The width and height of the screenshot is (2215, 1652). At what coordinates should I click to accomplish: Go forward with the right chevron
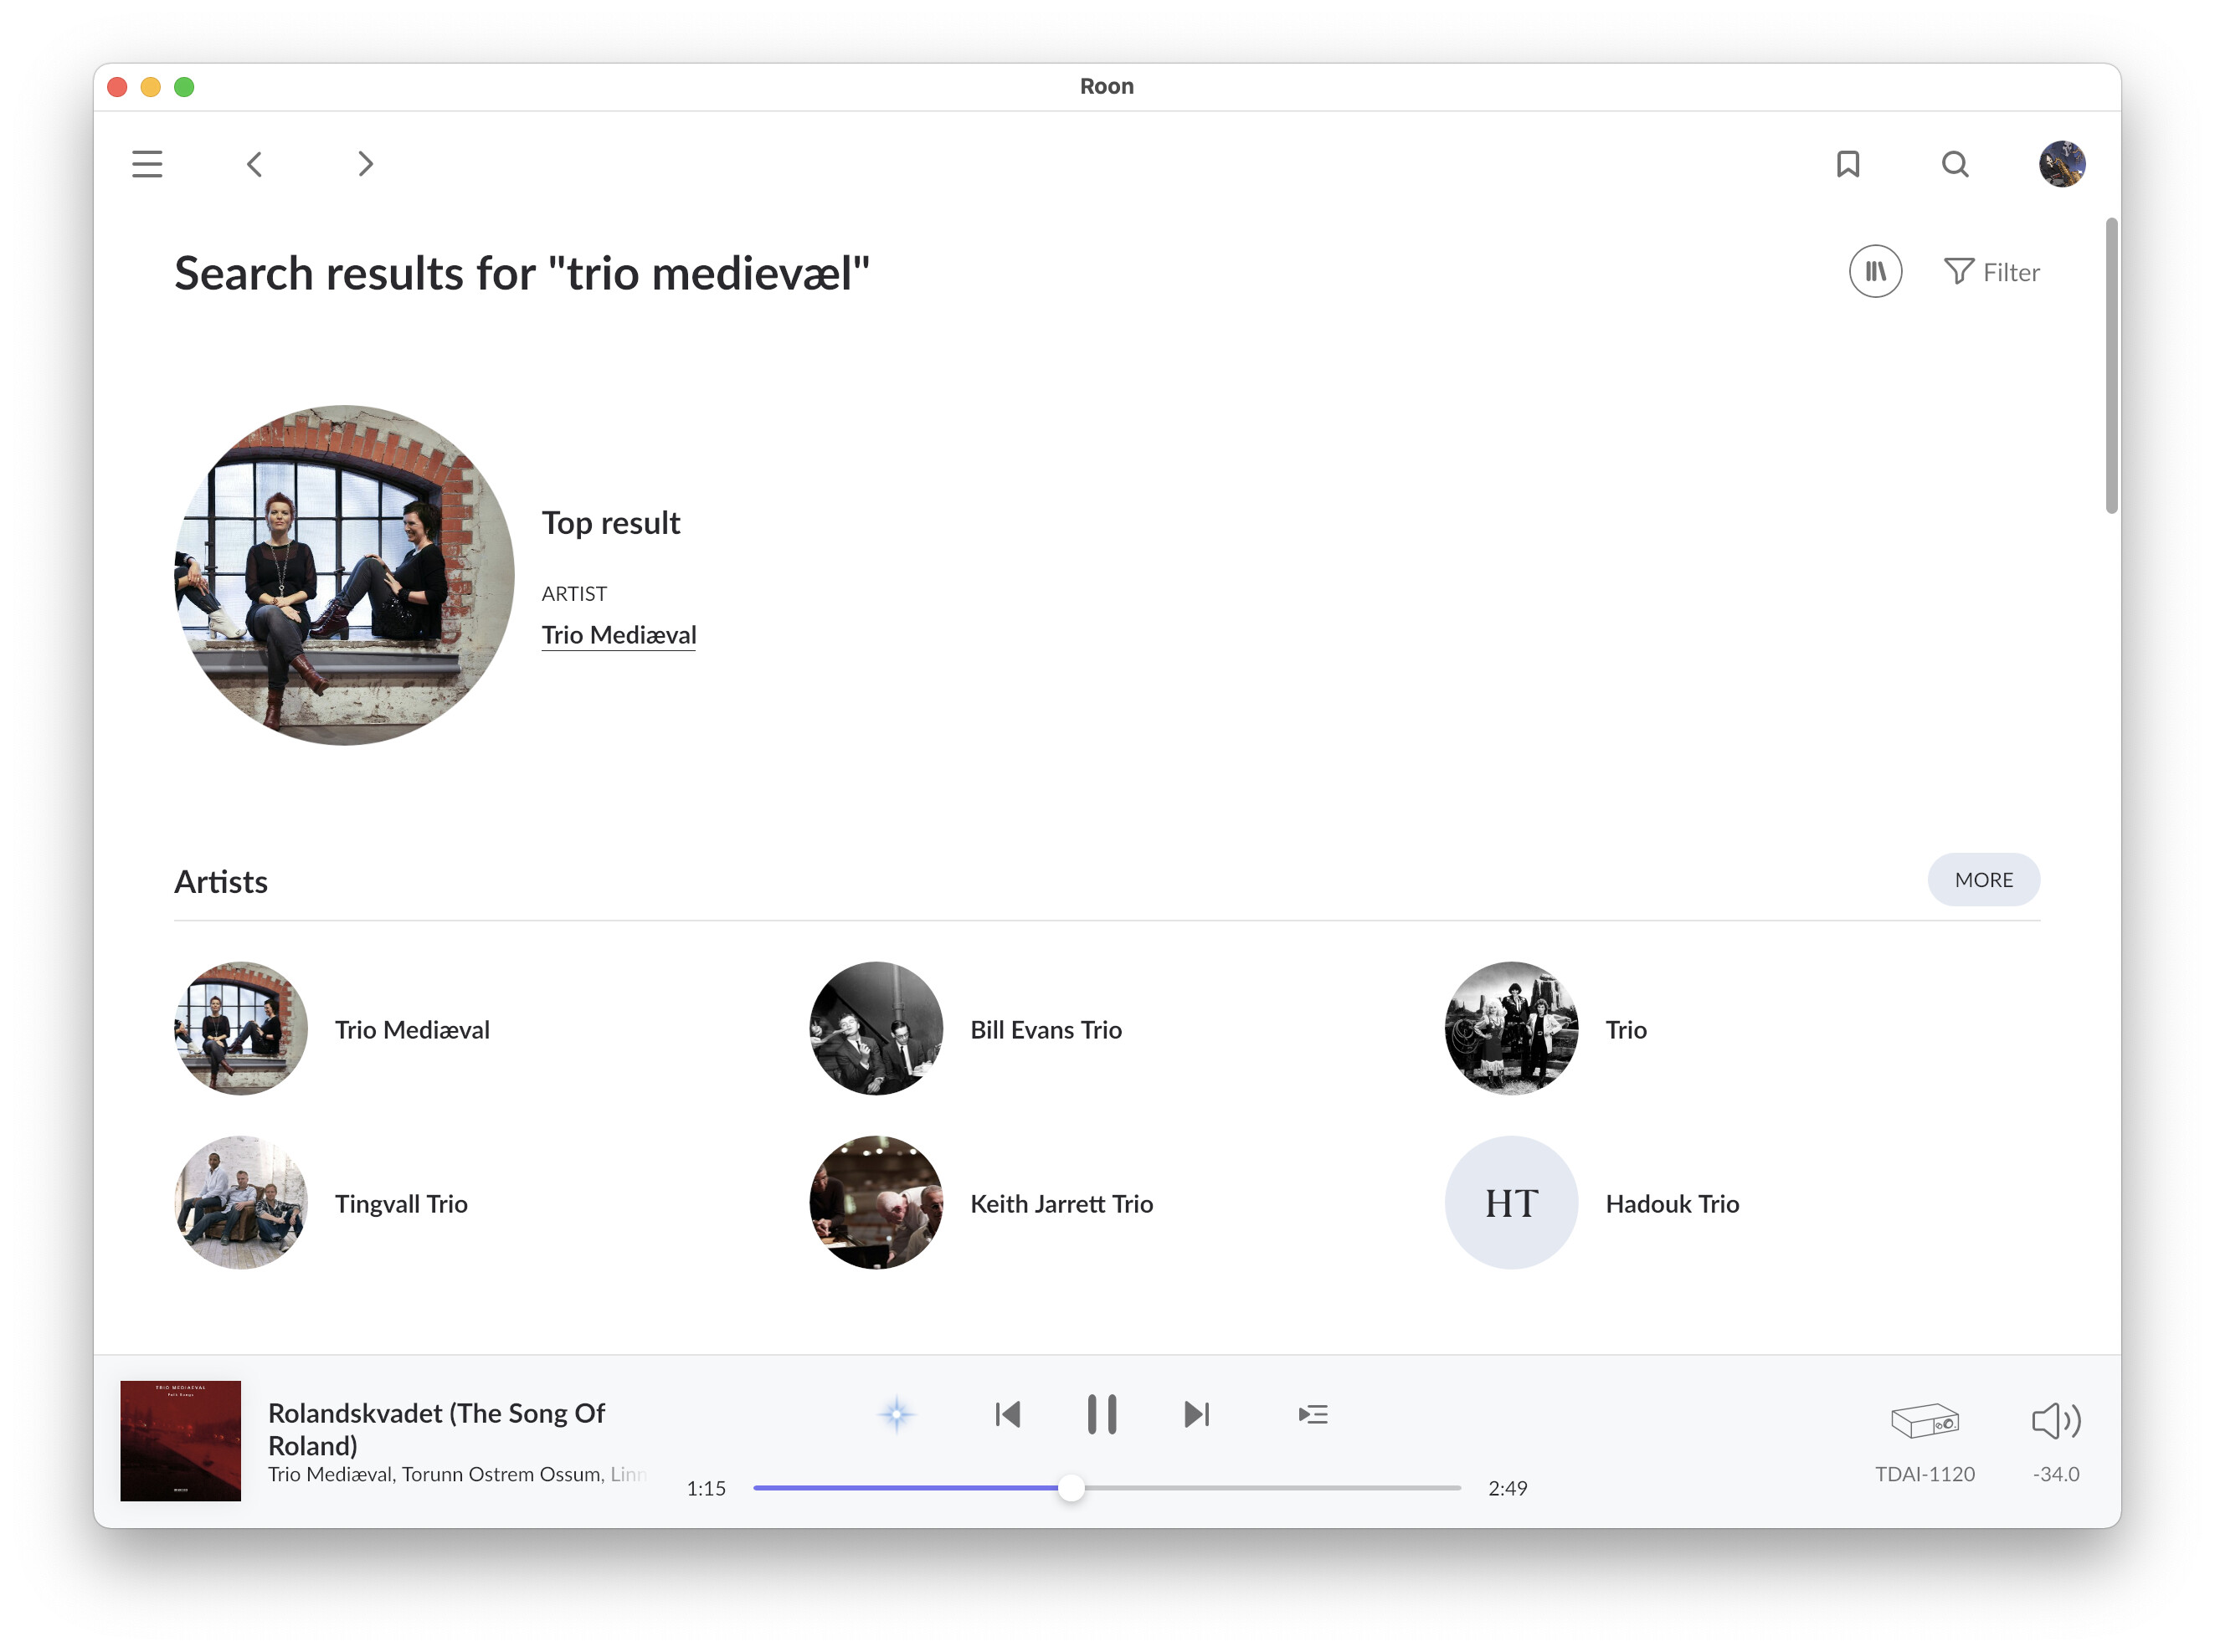[x=365, y=164]
